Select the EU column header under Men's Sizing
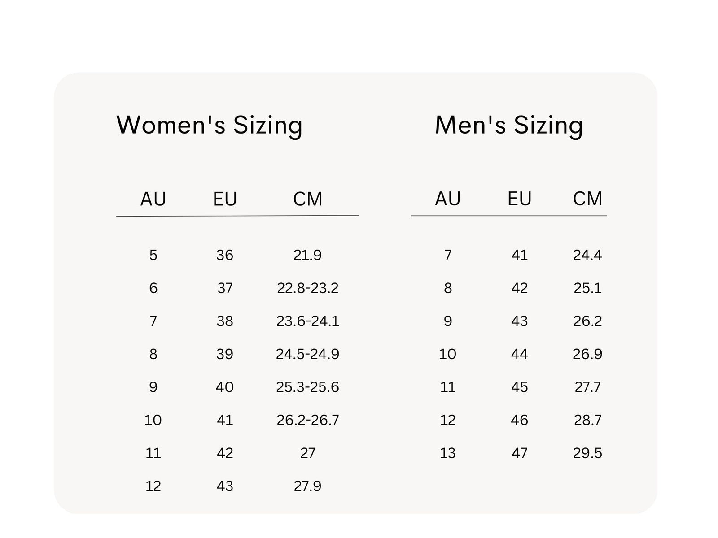This screenshot has height=538, width=718. coord(520,199)
